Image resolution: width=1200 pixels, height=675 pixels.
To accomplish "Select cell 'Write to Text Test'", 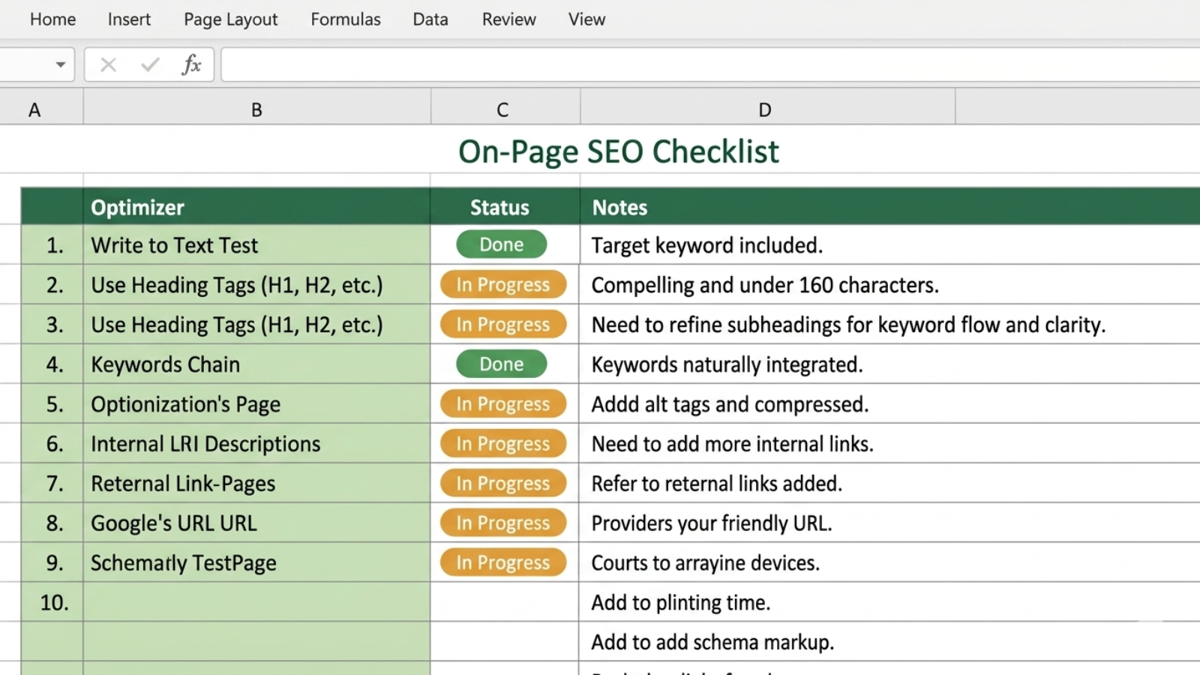I will point(256,245).
